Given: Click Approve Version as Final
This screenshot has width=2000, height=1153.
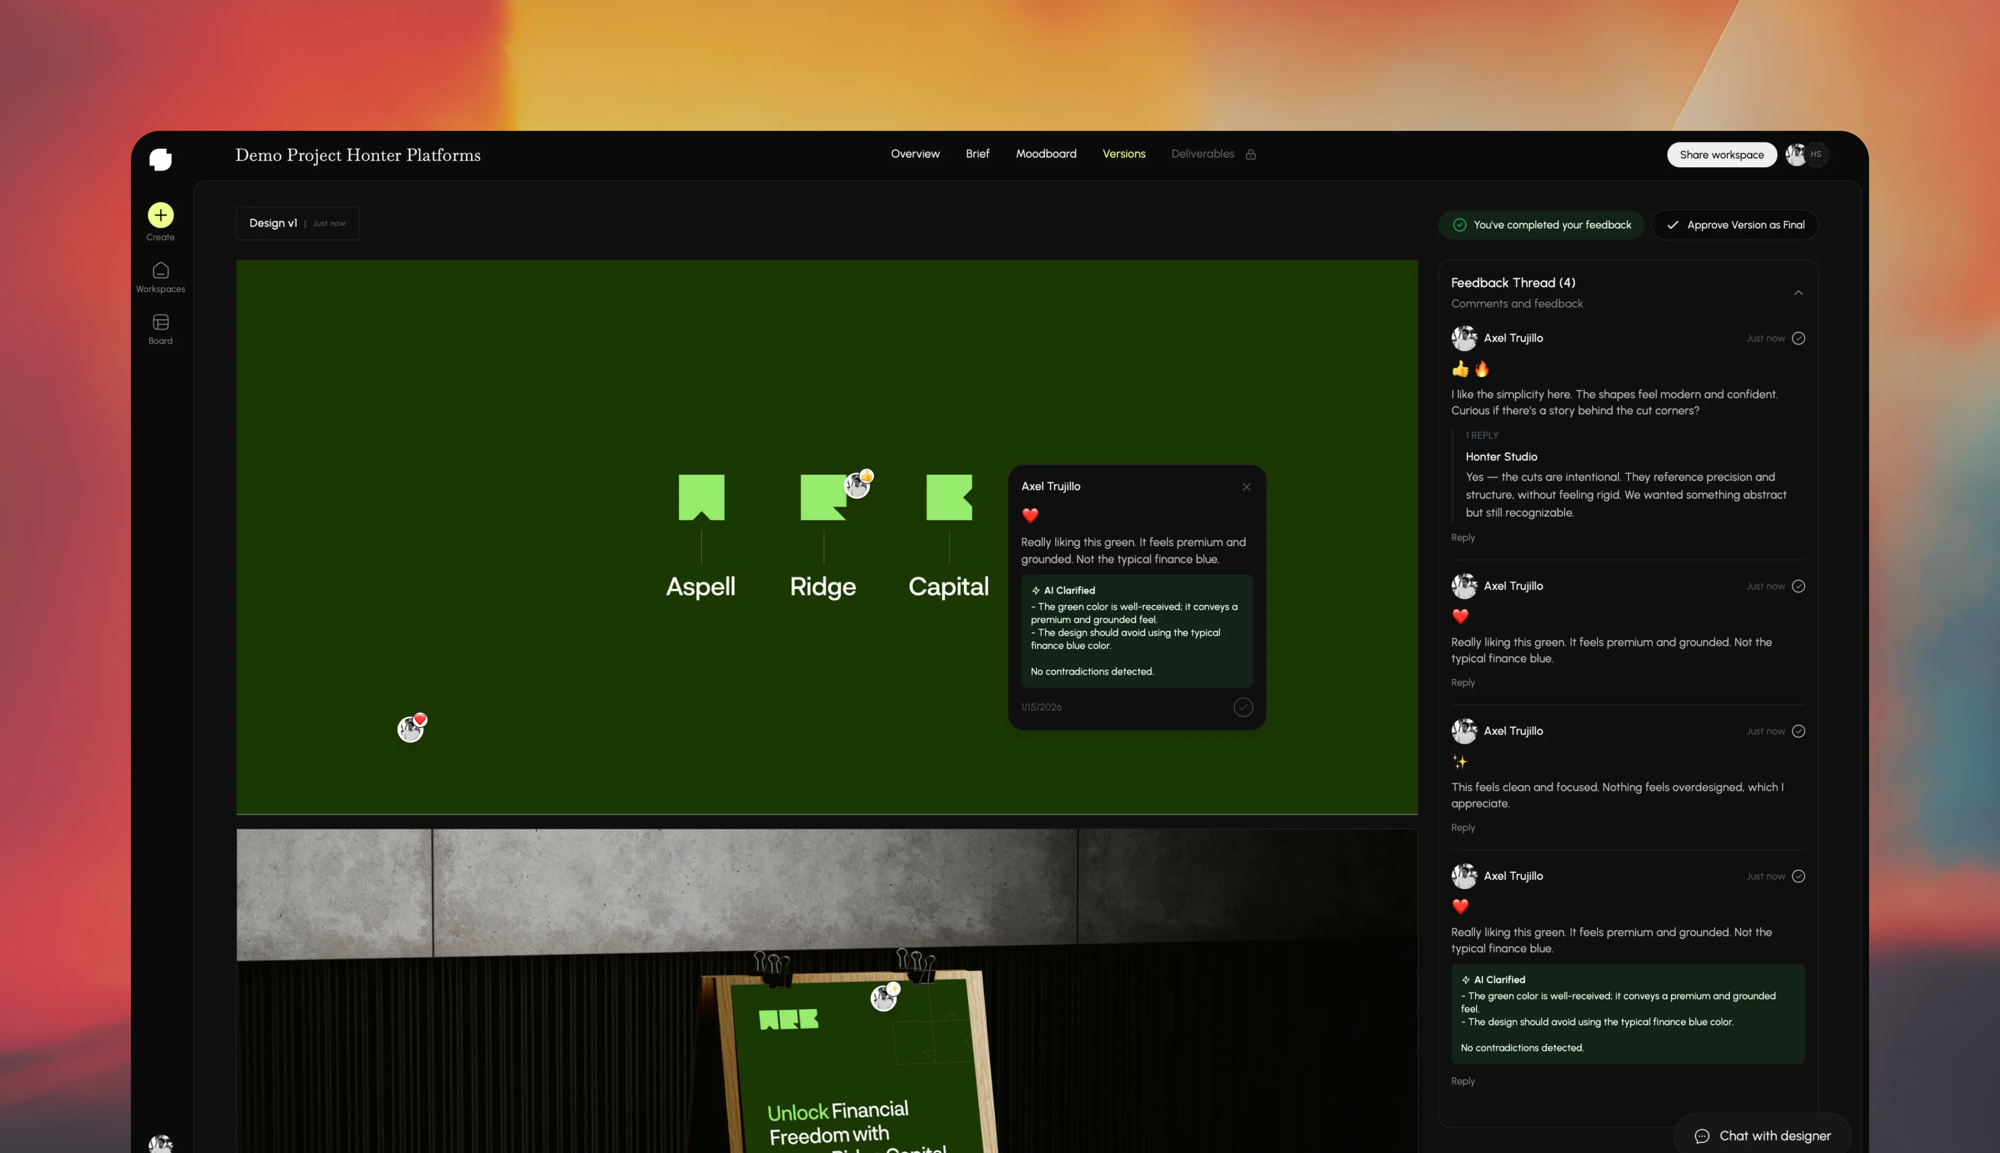Looking at the screenshot, I should click(1735, 225).
